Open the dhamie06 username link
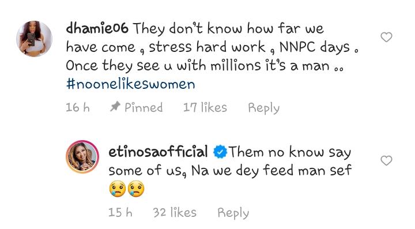Image resolution: width=415 pixels, height=229 pixels. (97, 28)
